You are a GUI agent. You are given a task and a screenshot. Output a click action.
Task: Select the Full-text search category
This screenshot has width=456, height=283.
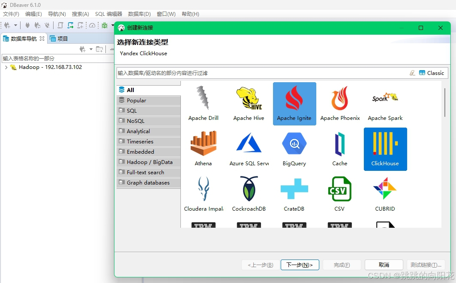[x=149, y=172]
